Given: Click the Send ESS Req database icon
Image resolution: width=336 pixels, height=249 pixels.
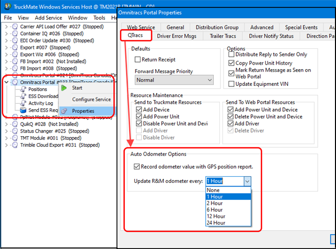Looking at the screenshot, I should coord(23,110).
